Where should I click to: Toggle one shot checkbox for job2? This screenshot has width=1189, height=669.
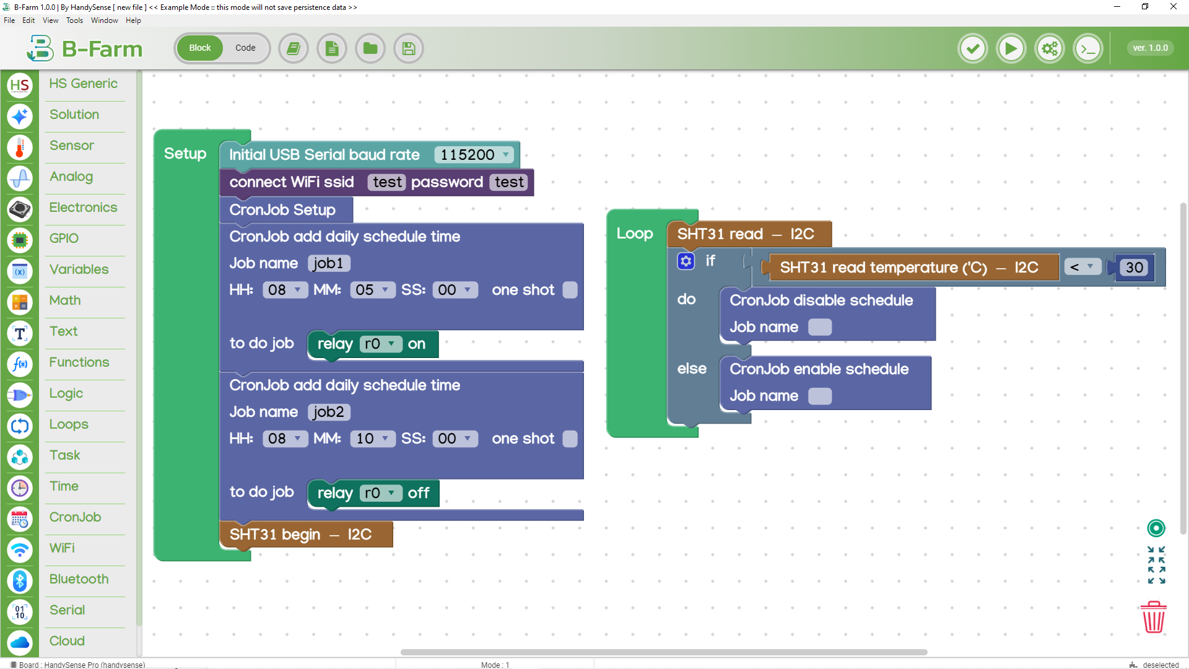point(570,439)
